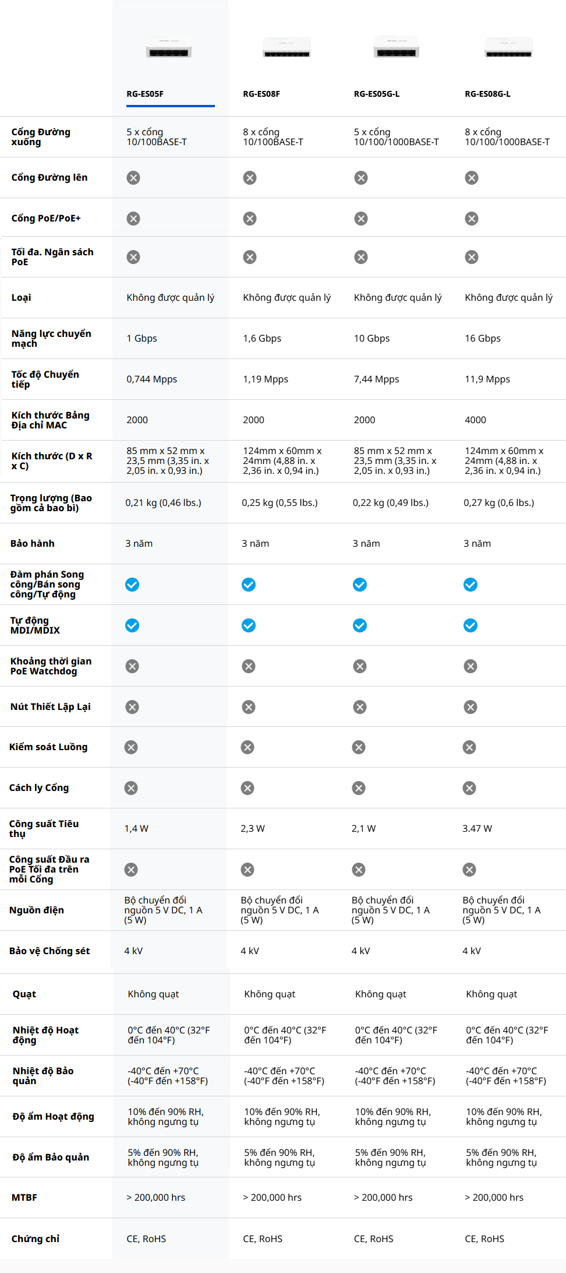Viewport: 566px width, 1273px height.
Task: Click RG-ES05F duplex negotiation checkmark icon
Action: point(132,585)
